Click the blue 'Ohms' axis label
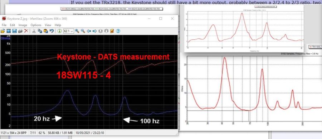Viewport: 322px width, 139px height. [5, 38]
